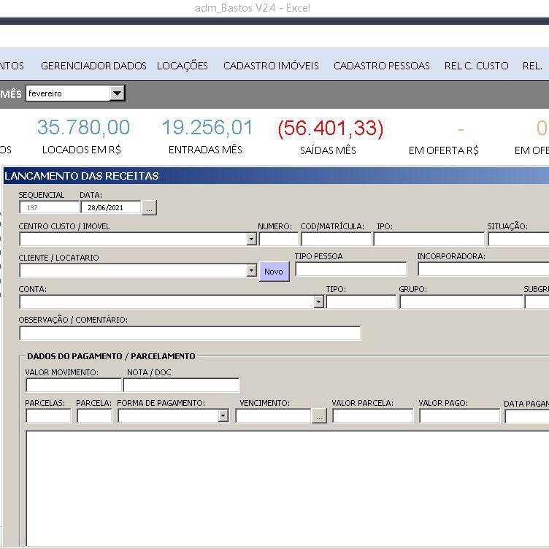Open the Cadastro Imóveis menu
Viewport: 549px width, 549px height.
[x=271, y=66]
